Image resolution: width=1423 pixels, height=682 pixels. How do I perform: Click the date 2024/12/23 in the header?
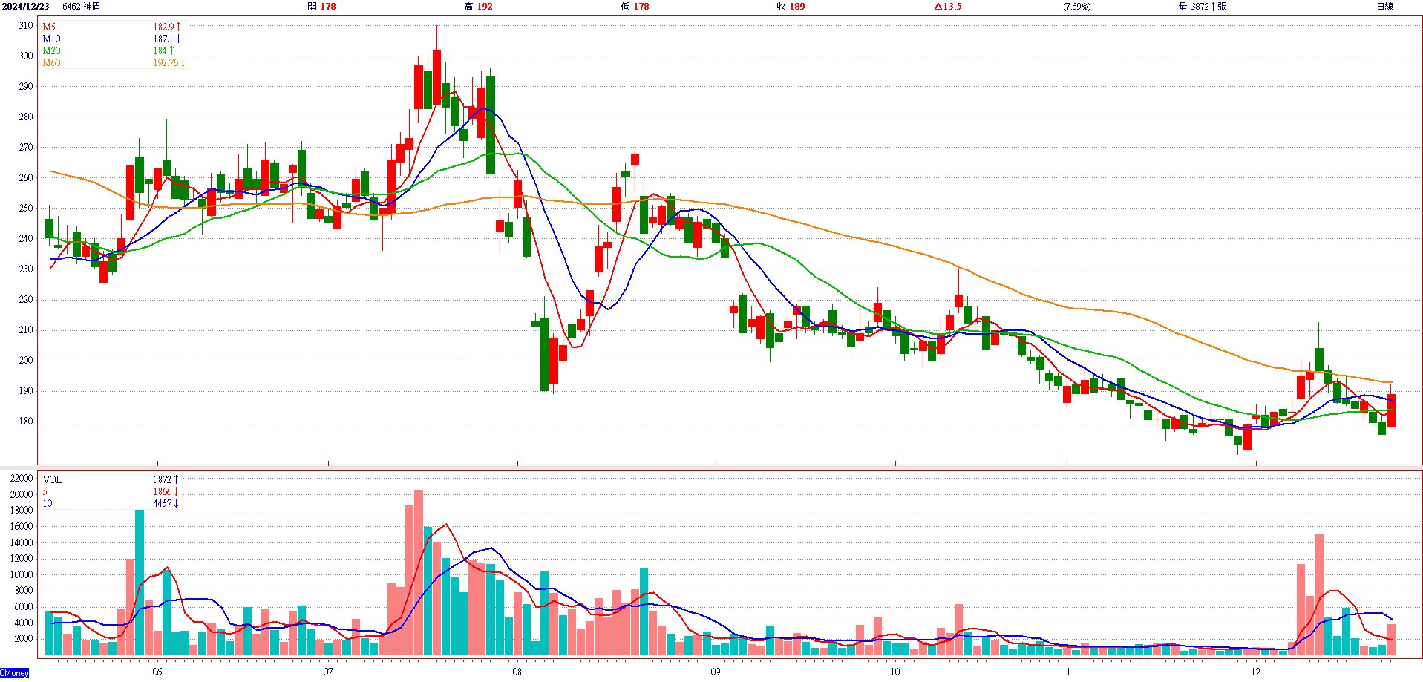[x=25, y=7]
